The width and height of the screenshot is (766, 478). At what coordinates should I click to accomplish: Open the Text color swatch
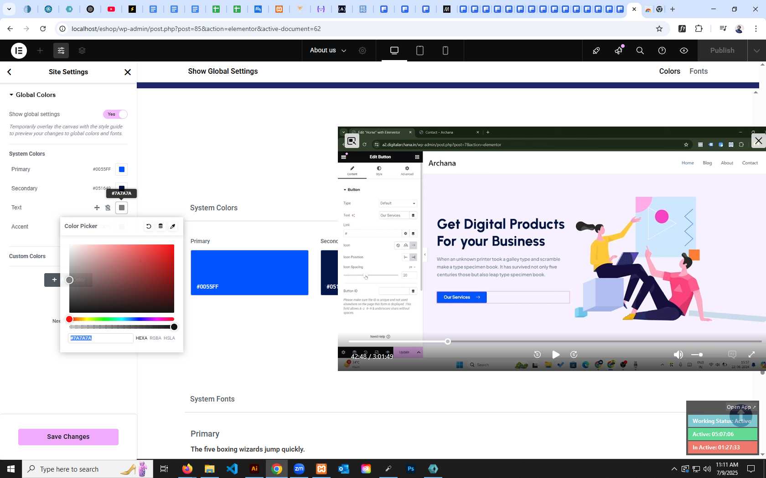point(122,208)
